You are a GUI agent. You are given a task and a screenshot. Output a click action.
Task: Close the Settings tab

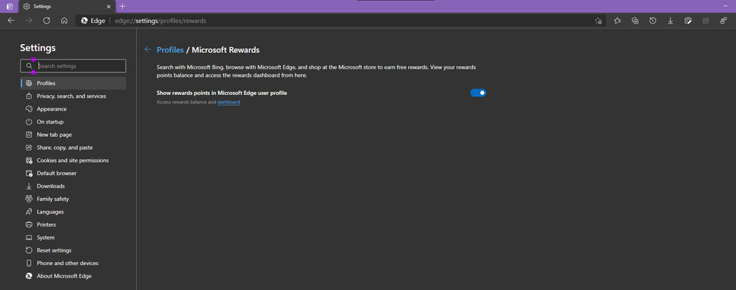[x=108, y=7]
